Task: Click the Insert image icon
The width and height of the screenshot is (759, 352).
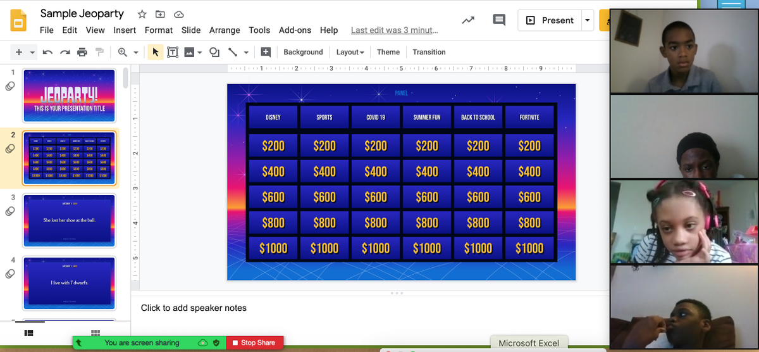Action: 189,52
